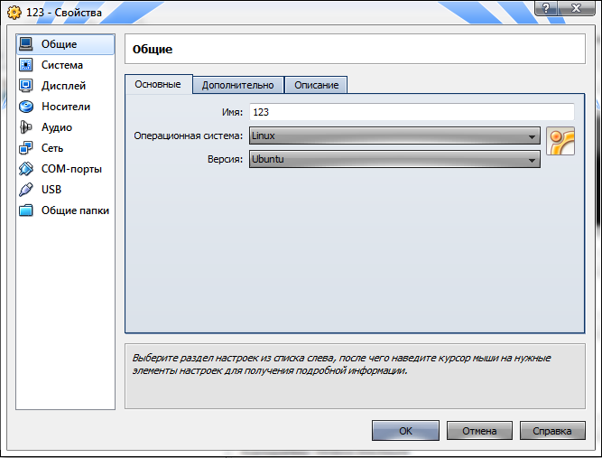Select the COM-порты label in settings list
The height and width of the screenshot is (458, 602).
point(72,169)
